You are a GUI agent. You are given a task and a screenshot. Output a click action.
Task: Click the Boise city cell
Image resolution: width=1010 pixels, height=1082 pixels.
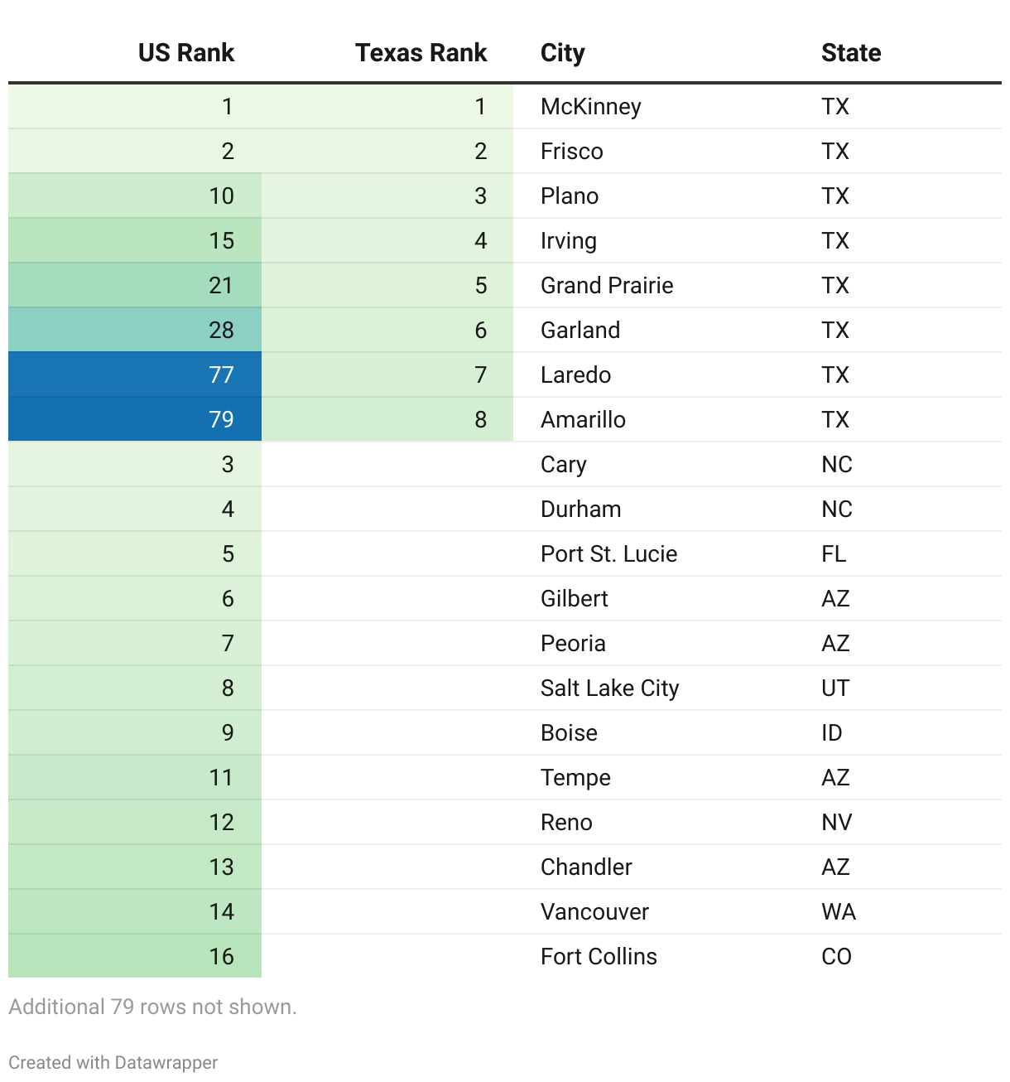[569, 733]
